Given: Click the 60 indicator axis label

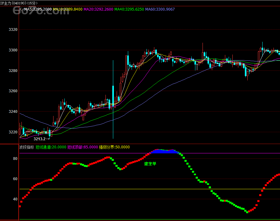Looking at the screenshot, I should coord(15,179).
